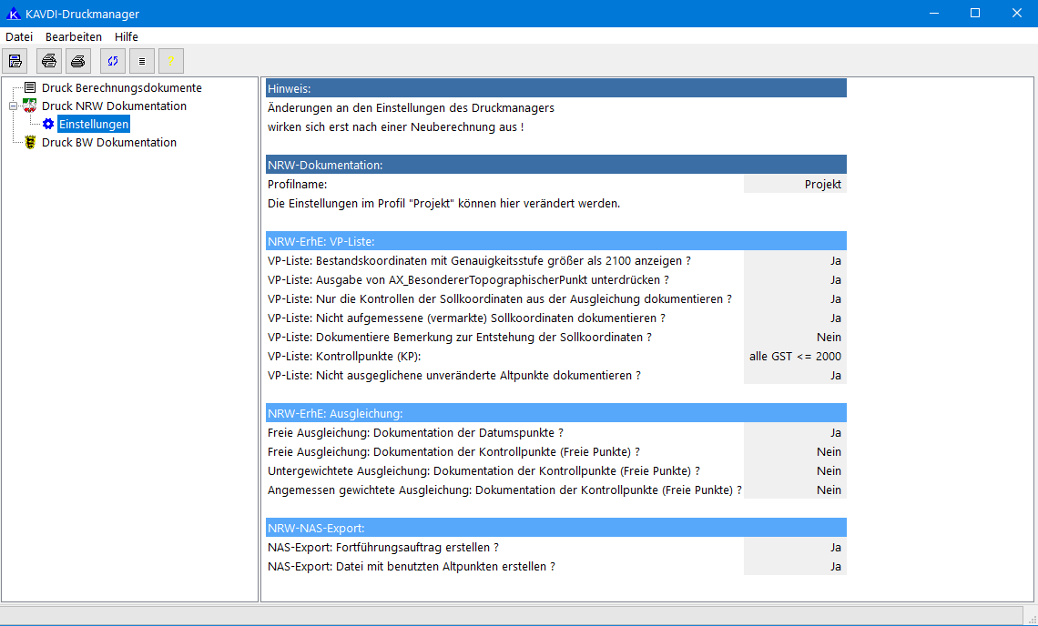Open help via yellow question mark icon
This screenshot has width=1038, height=626.
170,61
